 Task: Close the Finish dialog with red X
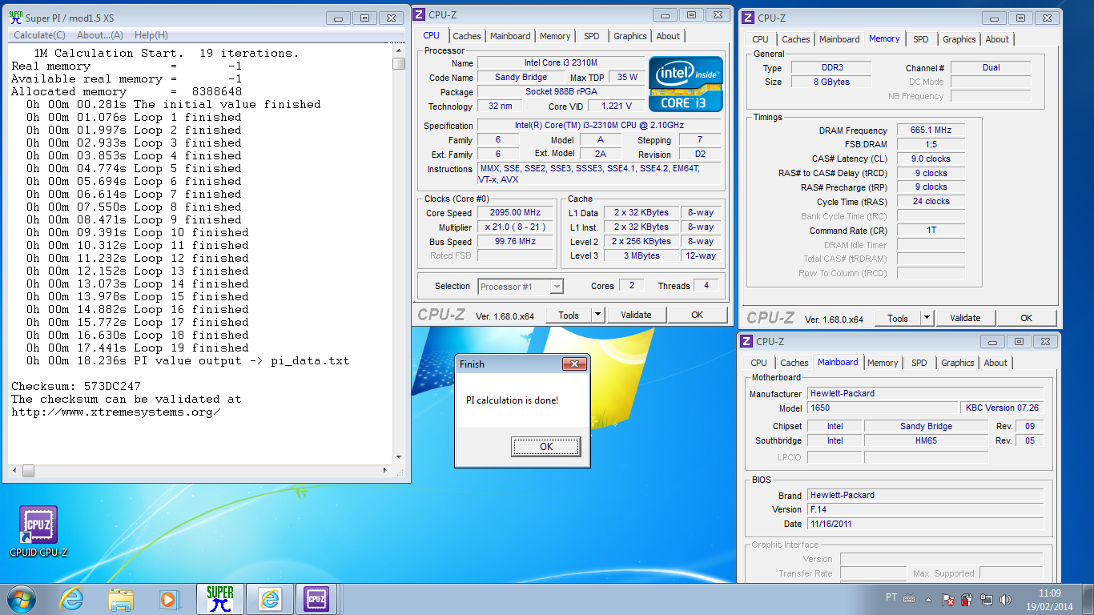[574, 364]
